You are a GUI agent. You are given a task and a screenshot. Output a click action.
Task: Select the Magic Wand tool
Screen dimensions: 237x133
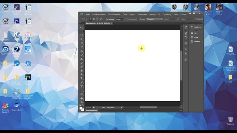click(81, 40)
